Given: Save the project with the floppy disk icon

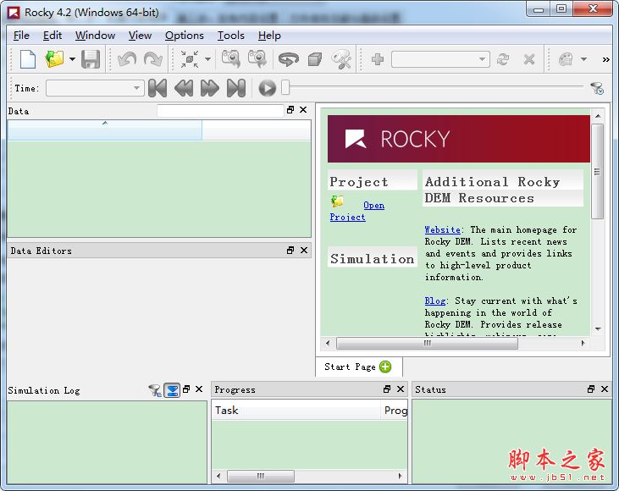Looking at the screenshot, I should pos(91,59).
